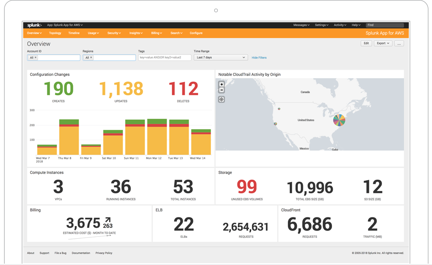Click into the Account ID filter field
432x265 pixels.
pos(54,58)
